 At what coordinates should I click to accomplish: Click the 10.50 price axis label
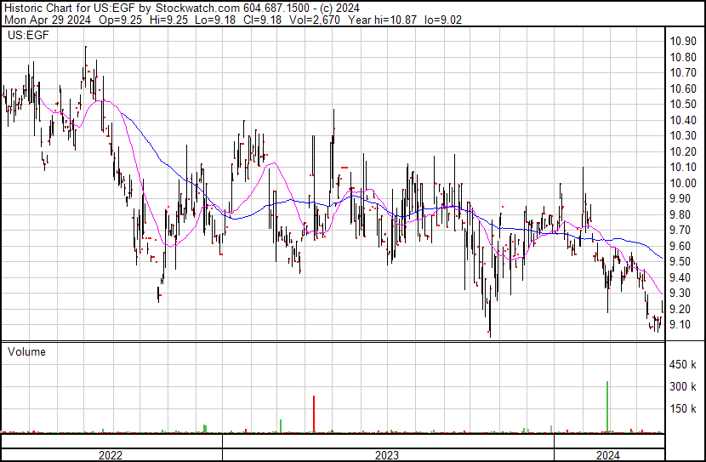(x=683, y=104)
